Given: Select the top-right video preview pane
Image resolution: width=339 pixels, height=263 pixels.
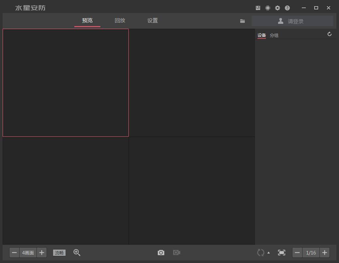Looking at the screenshot, I should pos(192,83).
